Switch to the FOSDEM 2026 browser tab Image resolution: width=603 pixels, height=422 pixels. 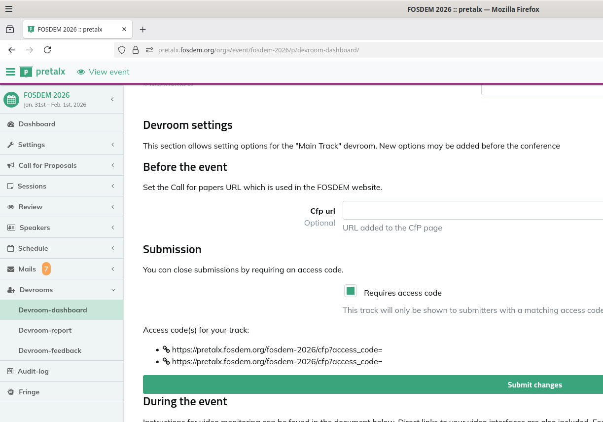point(71,29)
